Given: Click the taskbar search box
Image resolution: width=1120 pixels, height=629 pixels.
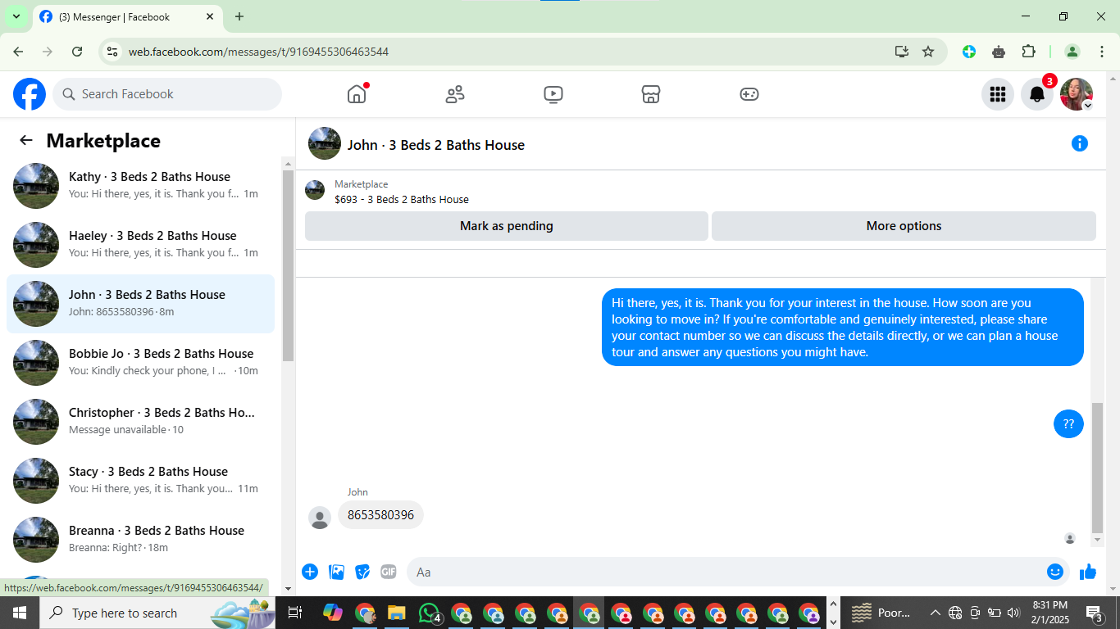Looking at the screenshot, I should (157, 613).
